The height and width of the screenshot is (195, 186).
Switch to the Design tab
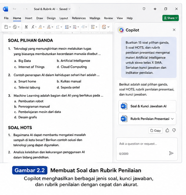click(51, 18)
